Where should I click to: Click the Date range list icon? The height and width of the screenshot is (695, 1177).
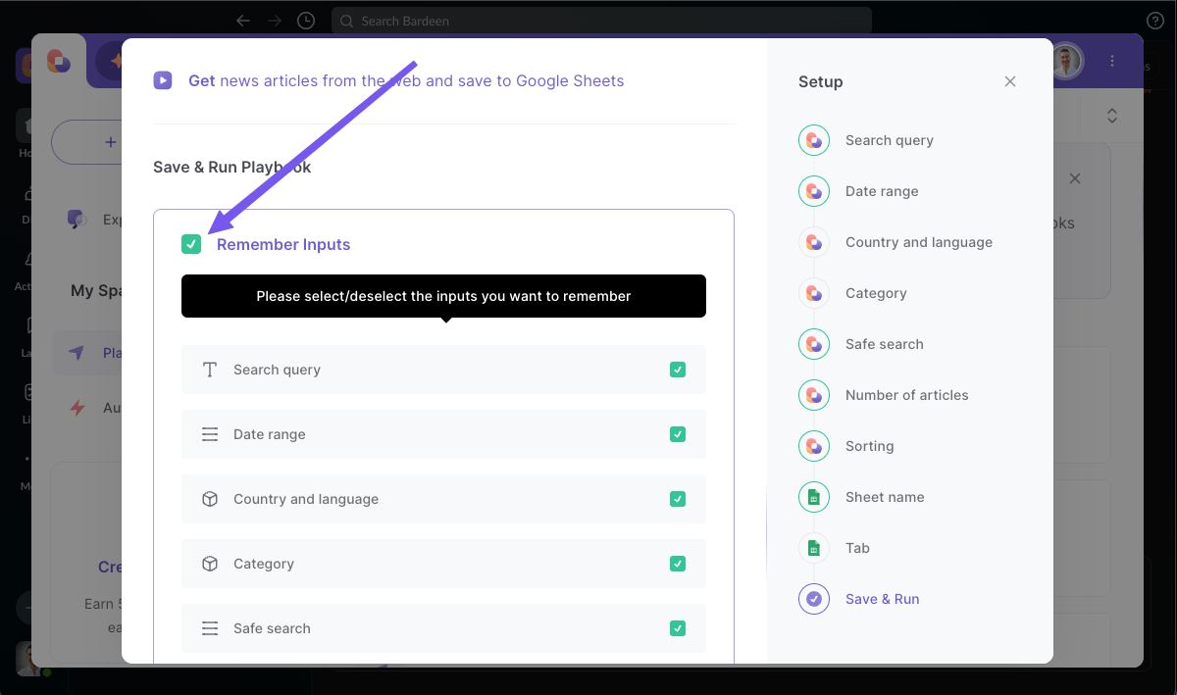(210, 434)
